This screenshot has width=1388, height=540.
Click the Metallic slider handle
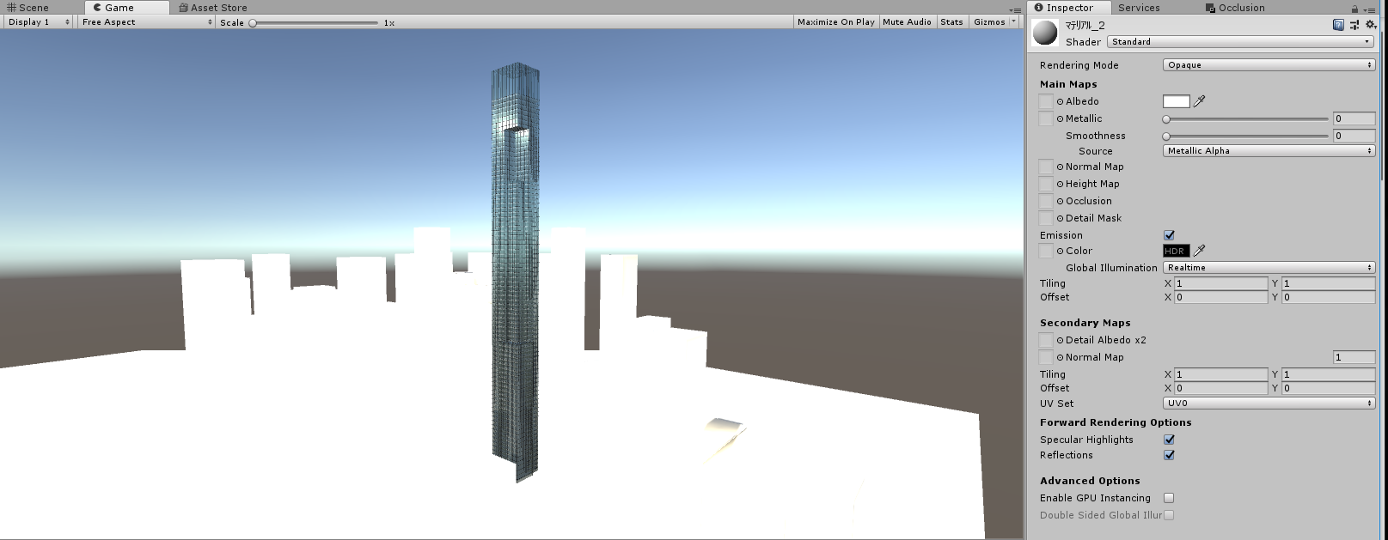tap(1166, 119)
